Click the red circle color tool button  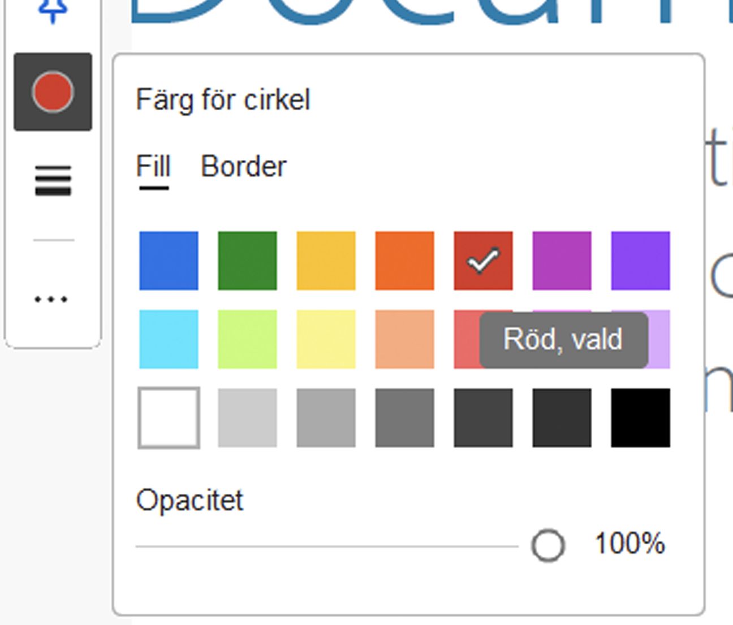click(x=53, y=92)
